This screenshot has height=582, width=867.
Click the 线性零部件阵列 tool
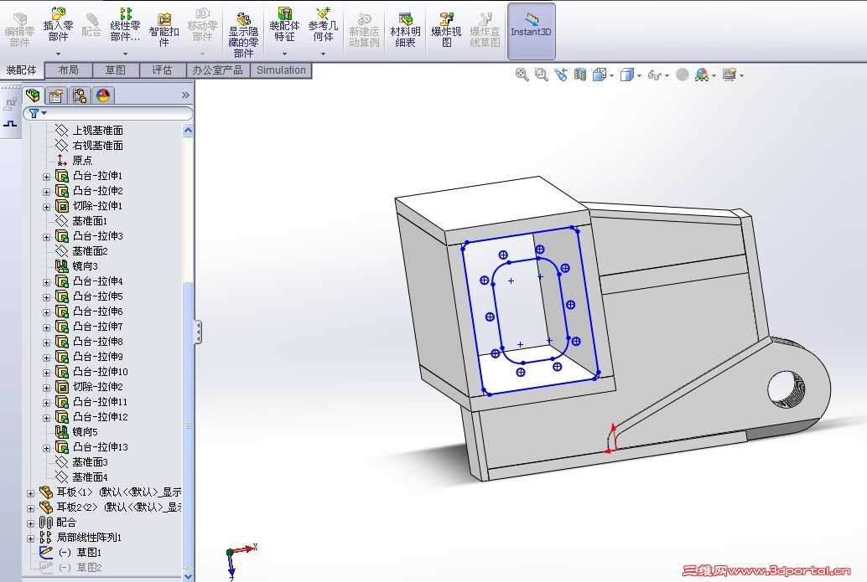pos(125,25)
